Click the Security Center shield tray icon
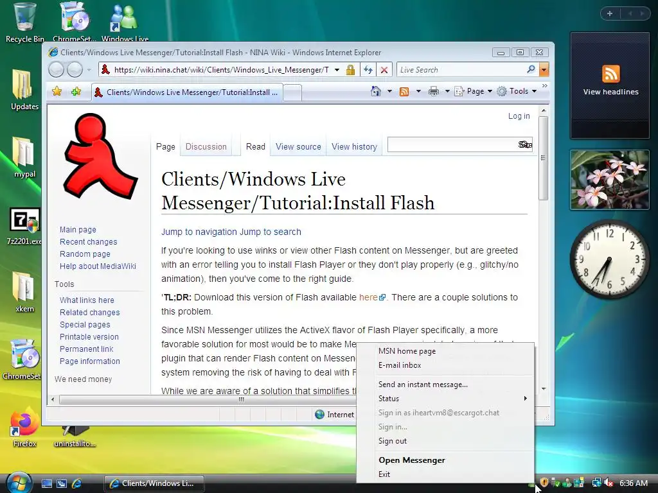 [544, 483]
